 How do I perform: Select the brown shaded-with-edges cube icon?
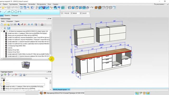tap(100, 8)
